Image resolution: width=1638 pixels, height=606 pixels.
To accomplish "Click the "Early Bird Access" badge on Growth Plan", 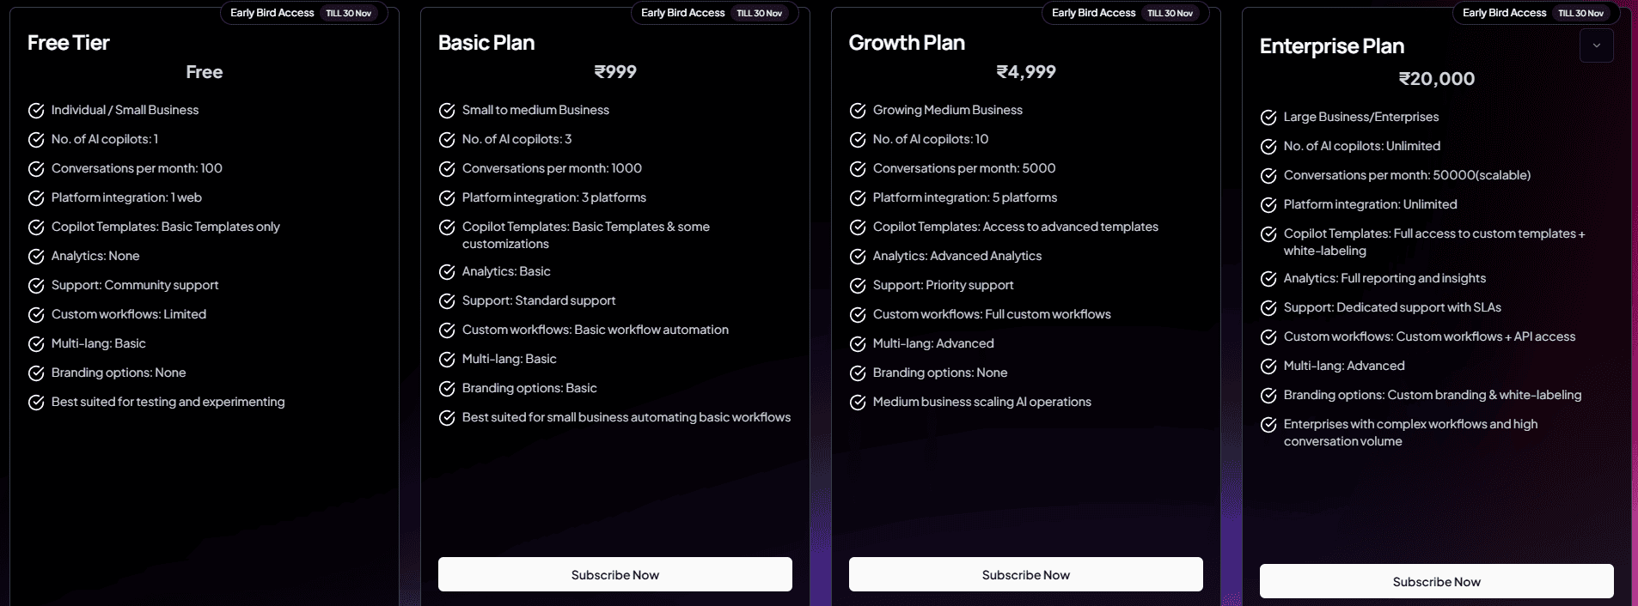I will (x=1094, y=13).
